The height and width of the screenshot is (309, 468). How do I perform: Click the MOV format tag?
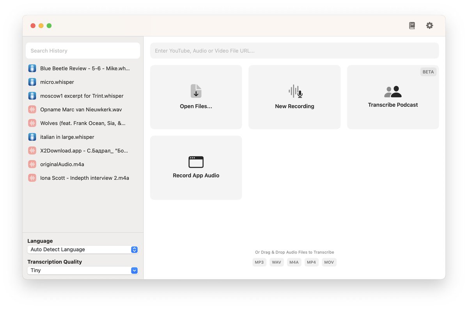[329, 262]
